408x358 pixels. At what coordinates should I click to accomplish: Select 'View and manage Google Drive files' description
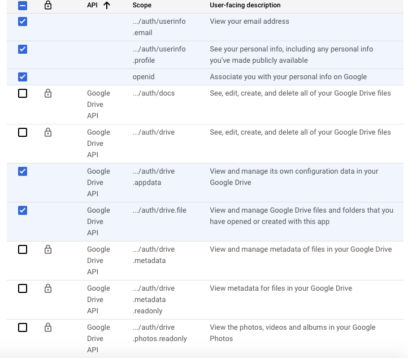tap(301, 216)
